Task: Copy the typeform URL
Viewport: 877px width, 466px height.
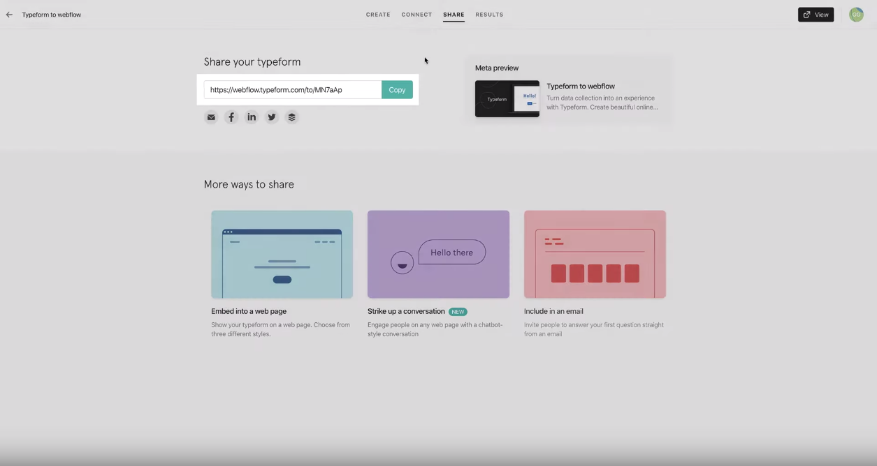Action: click(397, 90)
